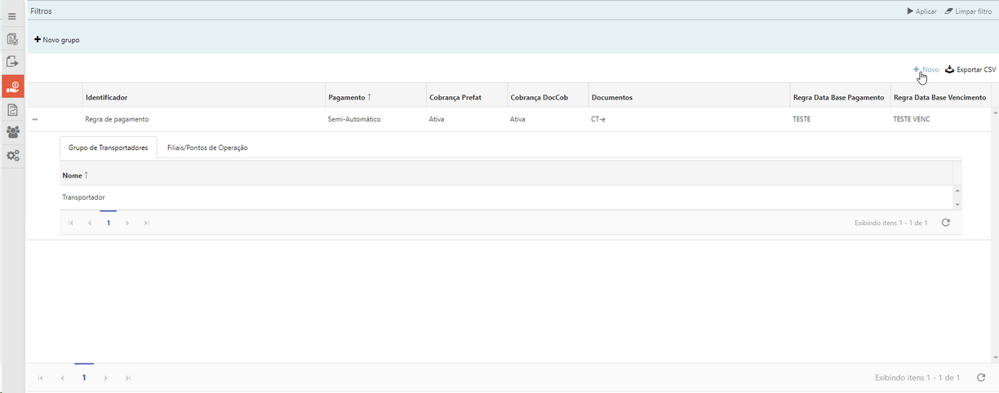Open the users group sidebar icon
Viewport: 999px width, 393px height.
click(12, 132)
